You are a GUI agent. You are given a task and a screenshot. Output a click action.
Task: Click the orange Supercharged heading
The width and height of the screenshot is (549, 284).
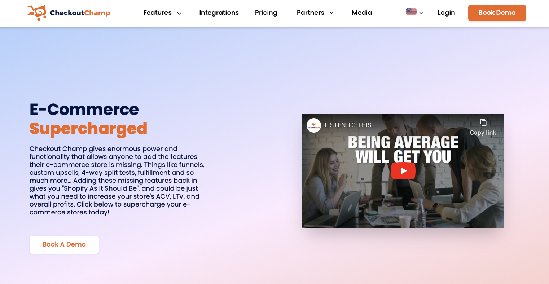point(88,129)
